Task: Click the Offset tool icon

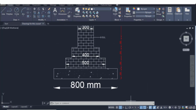Action: coord(49,16)
